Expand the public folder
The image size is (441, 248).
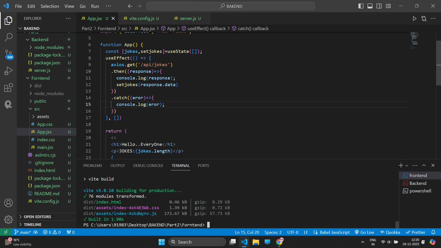coord(46,101)
